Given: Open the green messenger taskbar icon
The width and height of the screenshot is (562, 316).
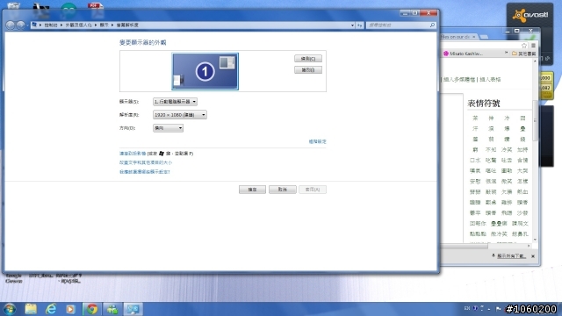Looking at the screenshot, I should pos(112,309).
